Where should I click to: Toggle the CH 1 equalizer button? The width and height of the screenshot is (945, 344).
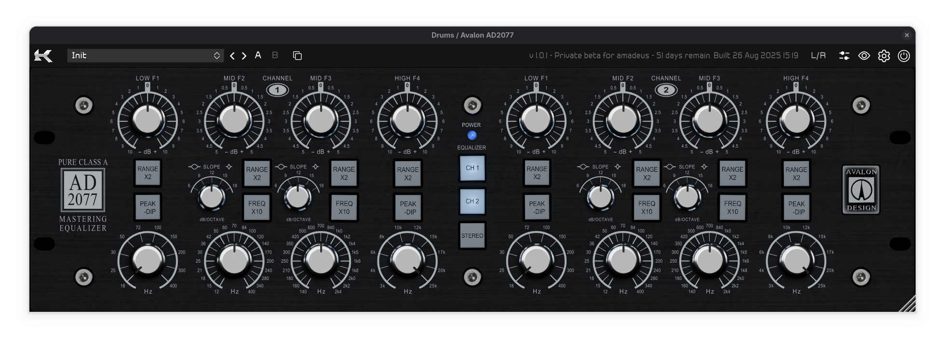tap(472, 168)
